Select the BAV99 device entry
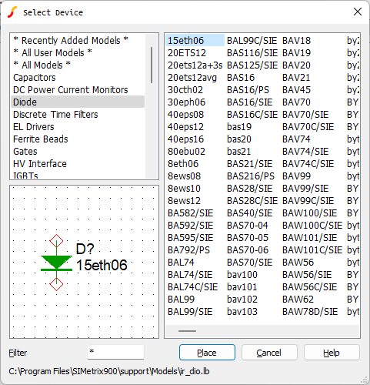The image size is (370, 385). [x=296, y=176]
